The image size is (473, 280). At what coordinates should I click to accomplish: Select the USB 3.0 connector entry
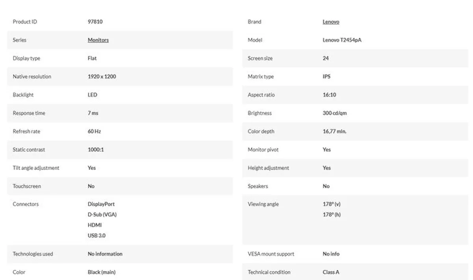(x=97, y=235)
